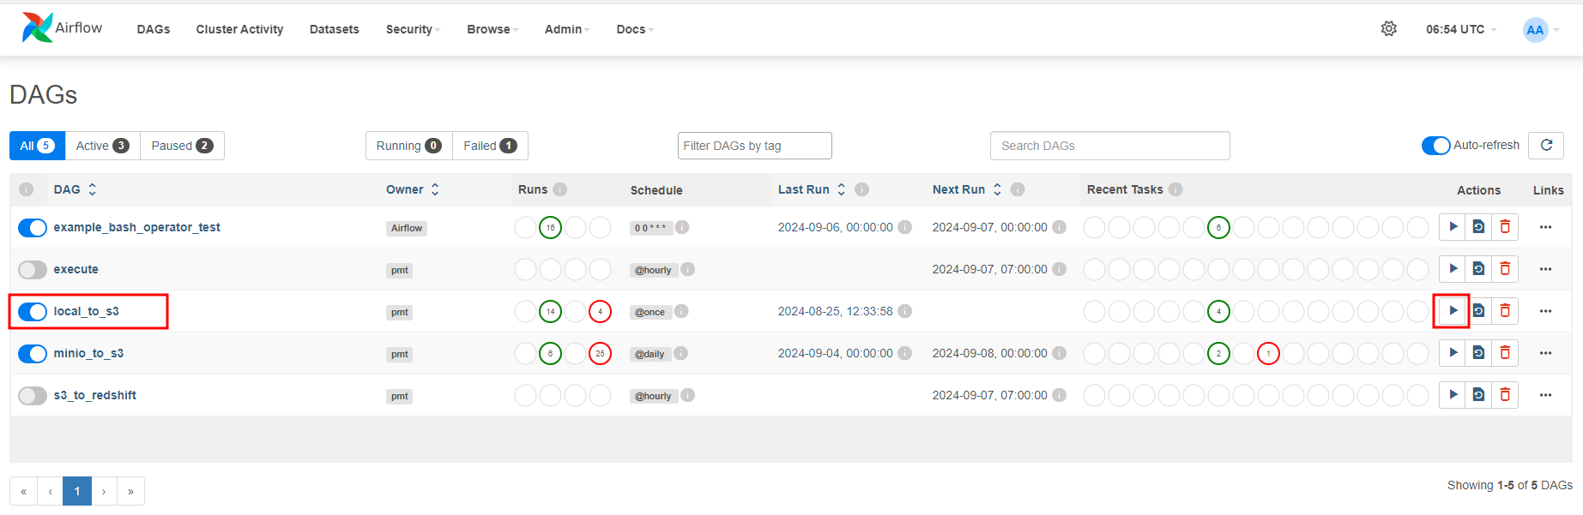Turn off Auto-refresh
The image size is (1583, 515).
pyautogui.click(x=1436, y=146)
